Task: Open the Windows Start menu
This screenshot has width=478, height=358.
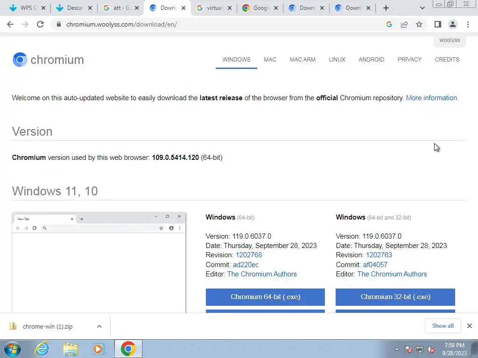Action: pos(13,349)
